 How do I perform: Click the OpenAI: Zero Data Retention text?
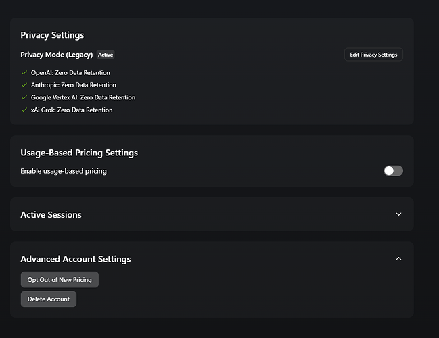point(70,72)
